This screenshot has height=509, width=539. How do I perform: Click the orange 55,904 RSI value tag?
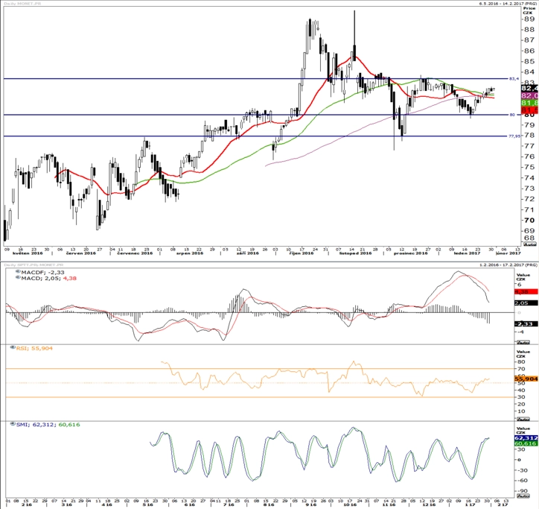(x=526, y=379)
